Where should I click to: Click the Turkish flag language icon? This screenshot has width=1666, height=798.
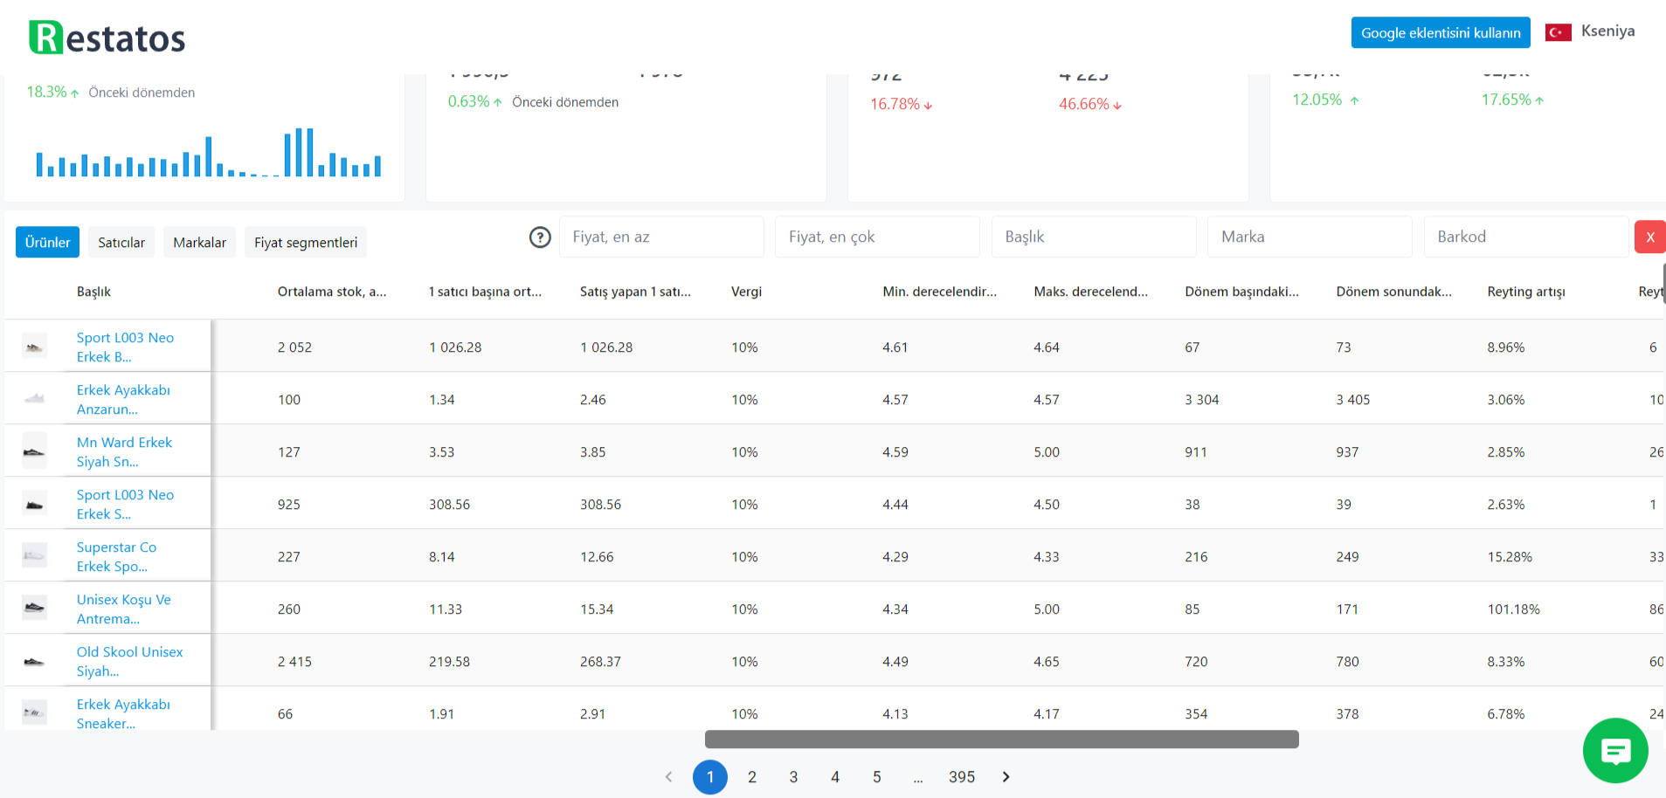(1558, 32)
